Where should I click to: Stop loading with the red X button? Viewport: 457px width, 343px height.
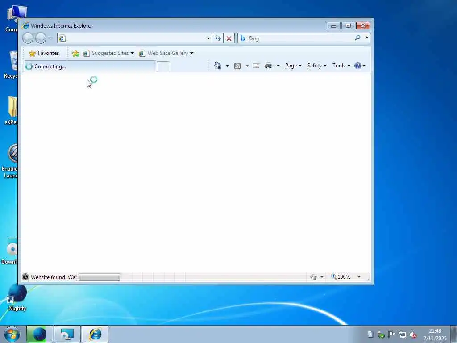tap(229, 38)
